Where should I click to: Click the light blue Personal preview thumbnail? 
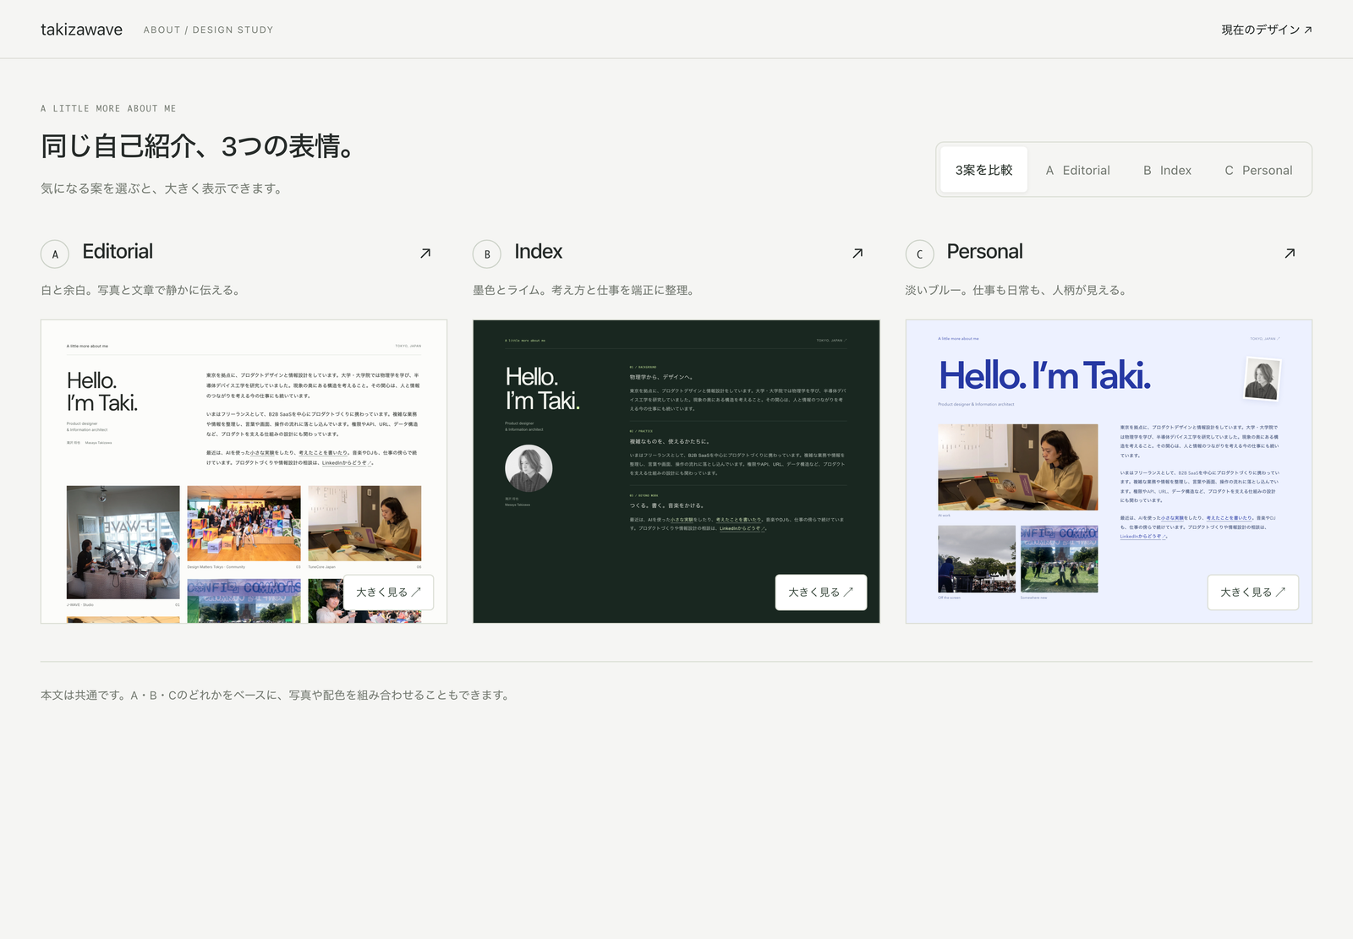click(1109, 472)
